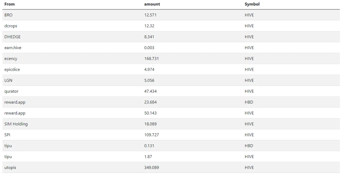Screen dimensions: 342x175
Task: Click the ecency amount 168.731
Action: (x=151, y=59)
